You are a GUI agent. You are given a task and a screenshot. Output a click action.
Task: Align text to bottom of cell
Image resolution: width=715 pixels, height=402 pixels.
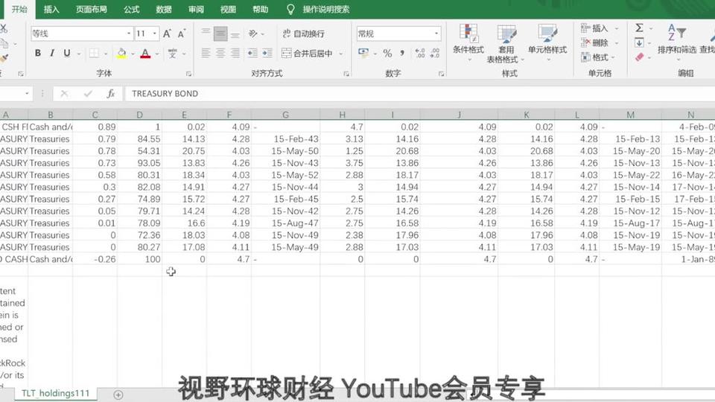click(x=235, y=33)
